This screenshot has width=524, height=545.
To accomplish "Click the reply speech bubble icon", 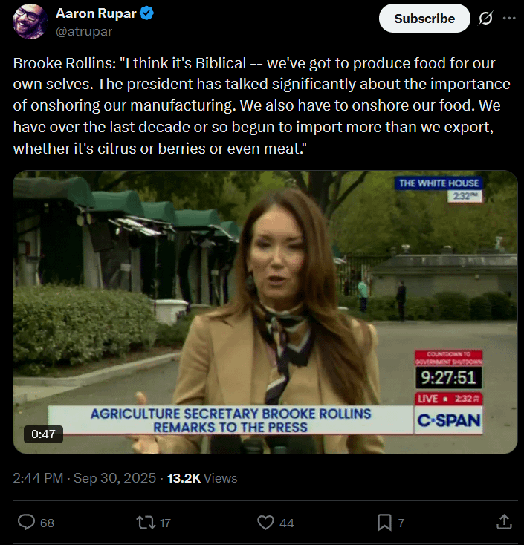I will [27, 523].
